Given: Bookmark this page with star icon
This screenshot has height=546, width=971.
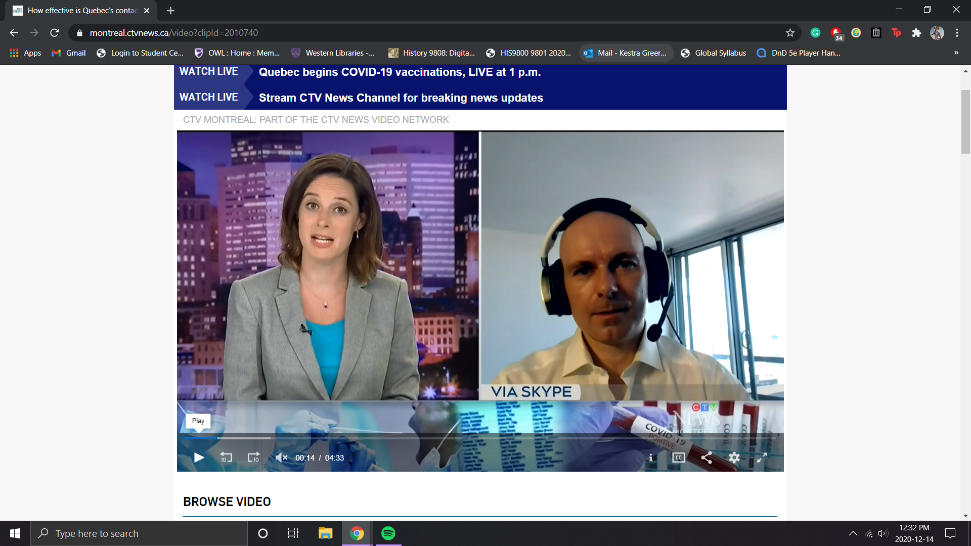Looking at the screenshot, I should point(790,33).
